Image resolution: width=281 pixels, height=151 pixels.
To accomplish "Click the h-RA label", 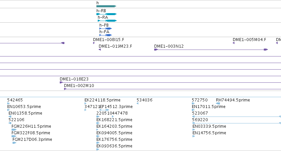I will click(x=103, y=17).
